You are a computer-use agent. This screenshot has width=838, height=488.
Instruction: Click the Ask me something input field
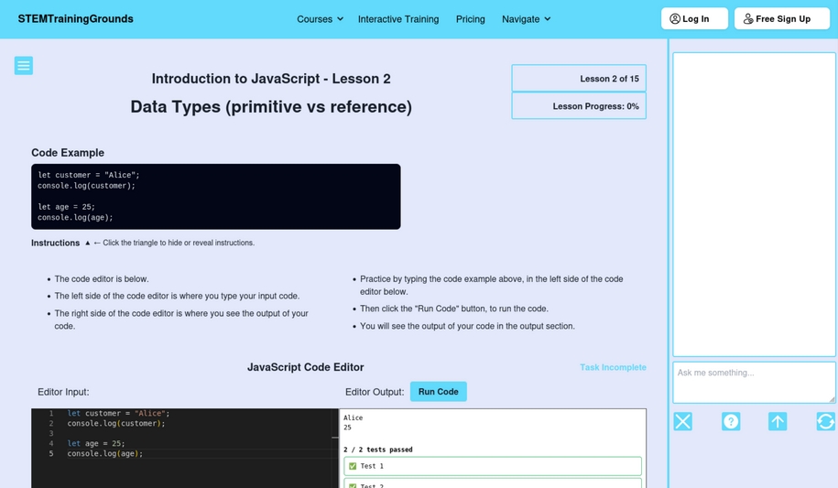[754, 383]
